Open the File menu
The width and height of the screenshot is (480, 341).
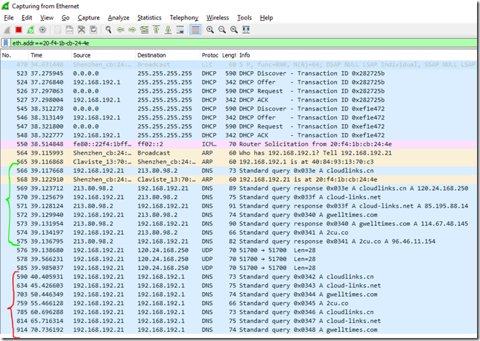(9, 18)
